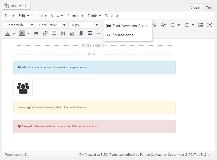Select the users group icon image

tap(23, 88)
